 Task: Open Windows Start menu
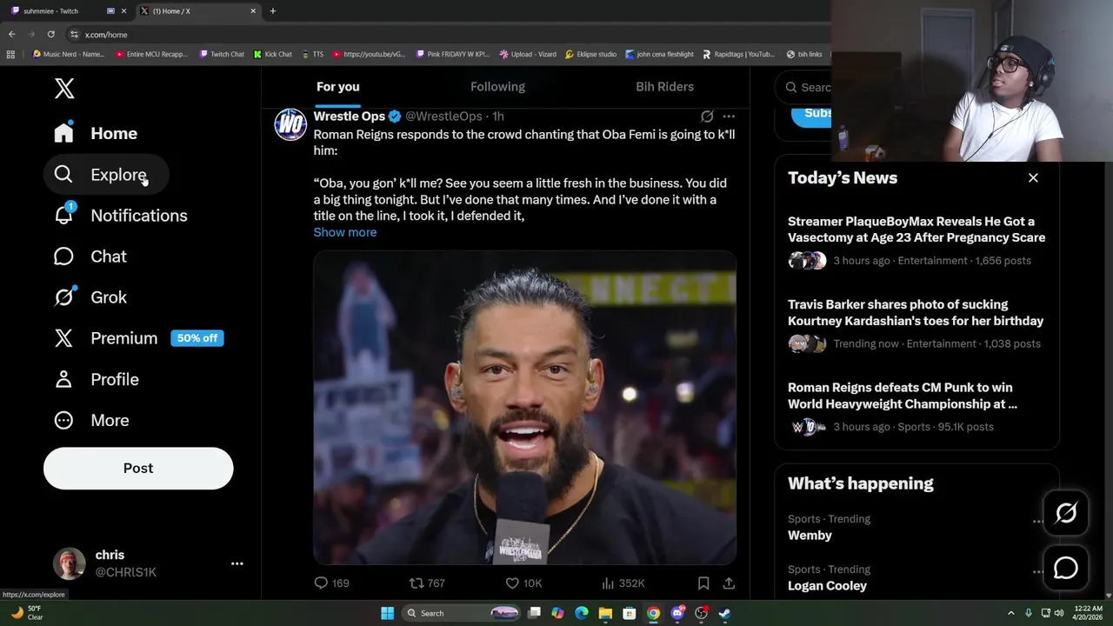[x=387, y=613]
